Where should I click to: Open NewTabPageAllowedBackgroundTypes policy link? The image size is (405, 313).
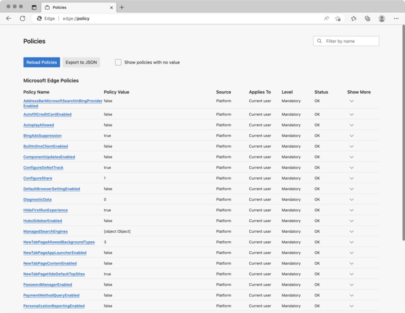(x=59, y=242)
